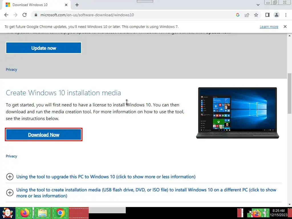View site info via padlock icon

(36, 15)
